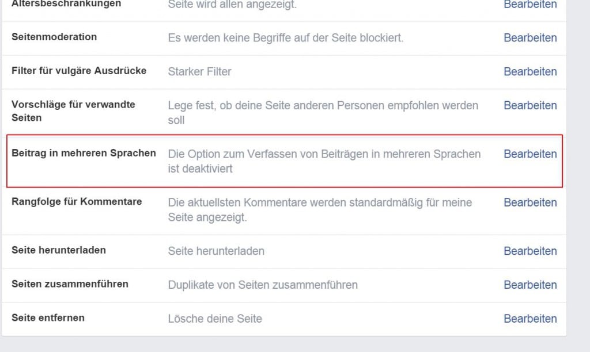Screen dimensions: 590x352
Task: Select the Vorschläge für verwandte Seiten label
Action: 73,111
